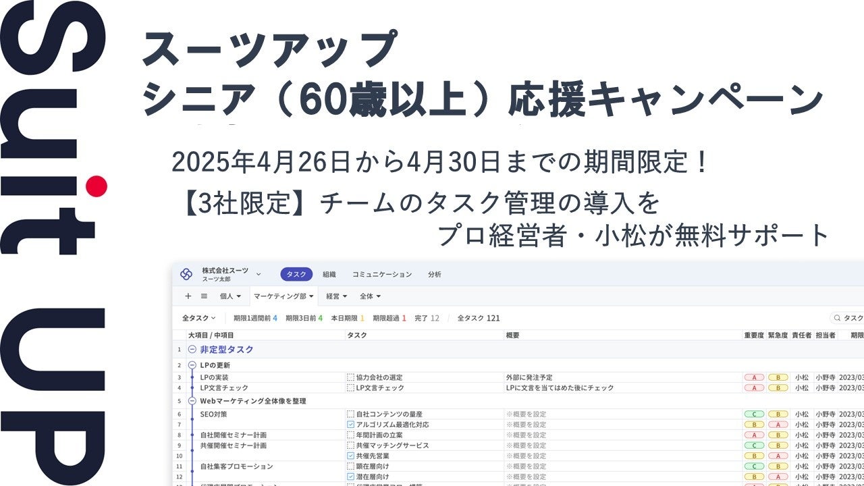Screen dimensions: 864x486
Task: Click the 担当者 column header
Action: tap(826, 335)
